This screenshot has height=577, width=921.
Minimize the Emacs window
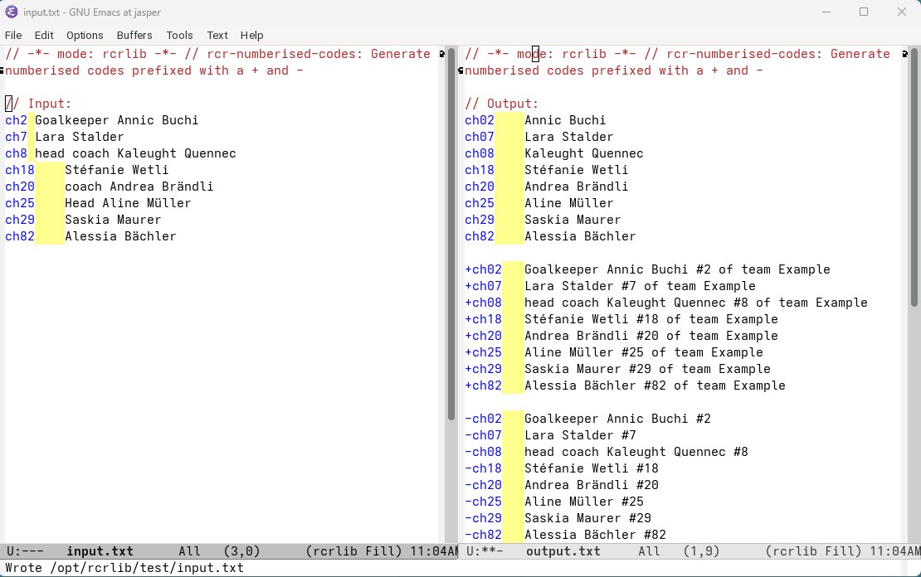pos(826,12)
